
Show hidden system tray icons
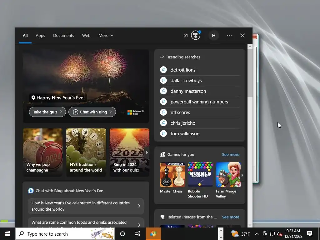tap(257, 234)
